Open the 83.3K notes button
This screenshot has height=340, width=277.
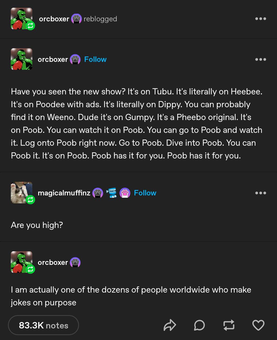[x=43, y=325]
